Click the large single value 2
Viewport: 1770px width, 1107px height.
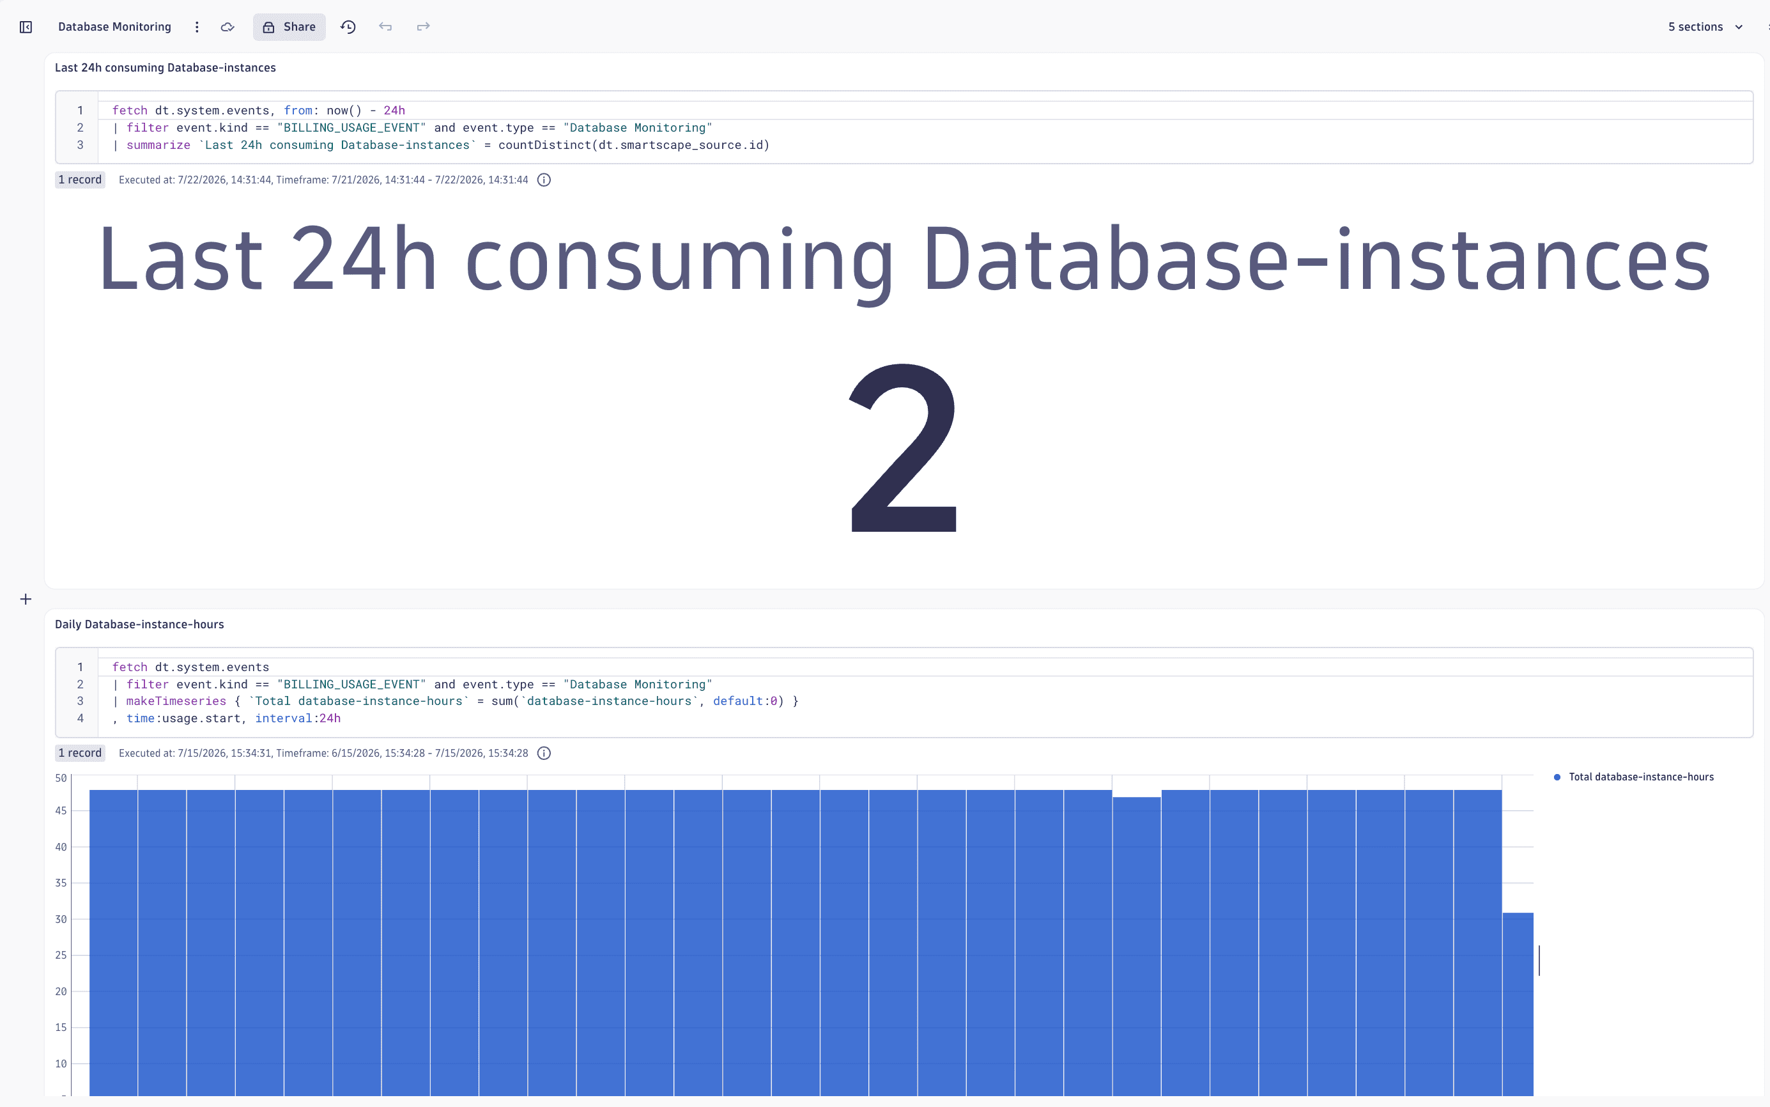coord(904,447)
